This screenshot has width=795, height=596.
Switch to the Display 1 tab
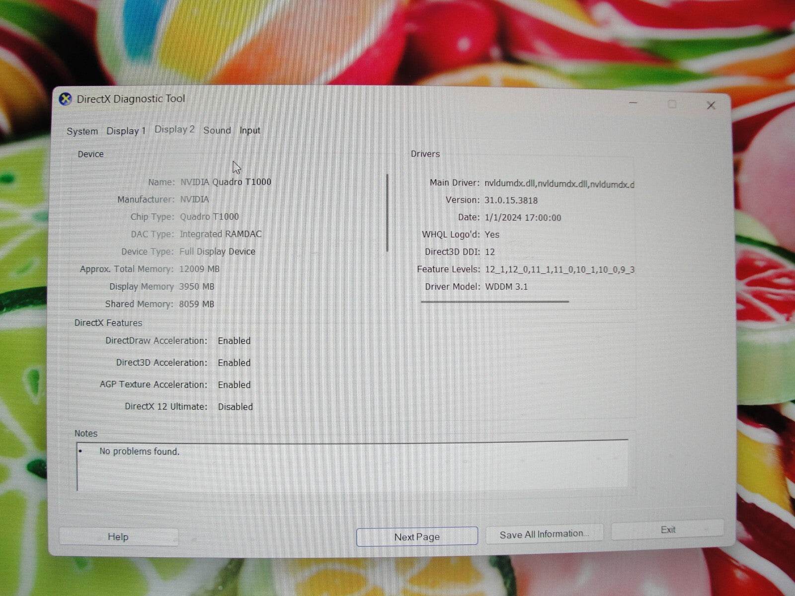click(x=126, y=130)
